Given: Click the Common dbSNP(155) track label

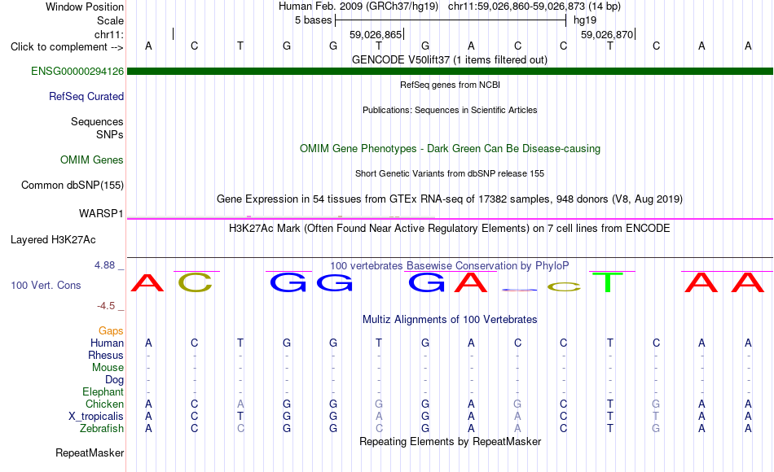Looking at the screenshot, I should (72, 185).
